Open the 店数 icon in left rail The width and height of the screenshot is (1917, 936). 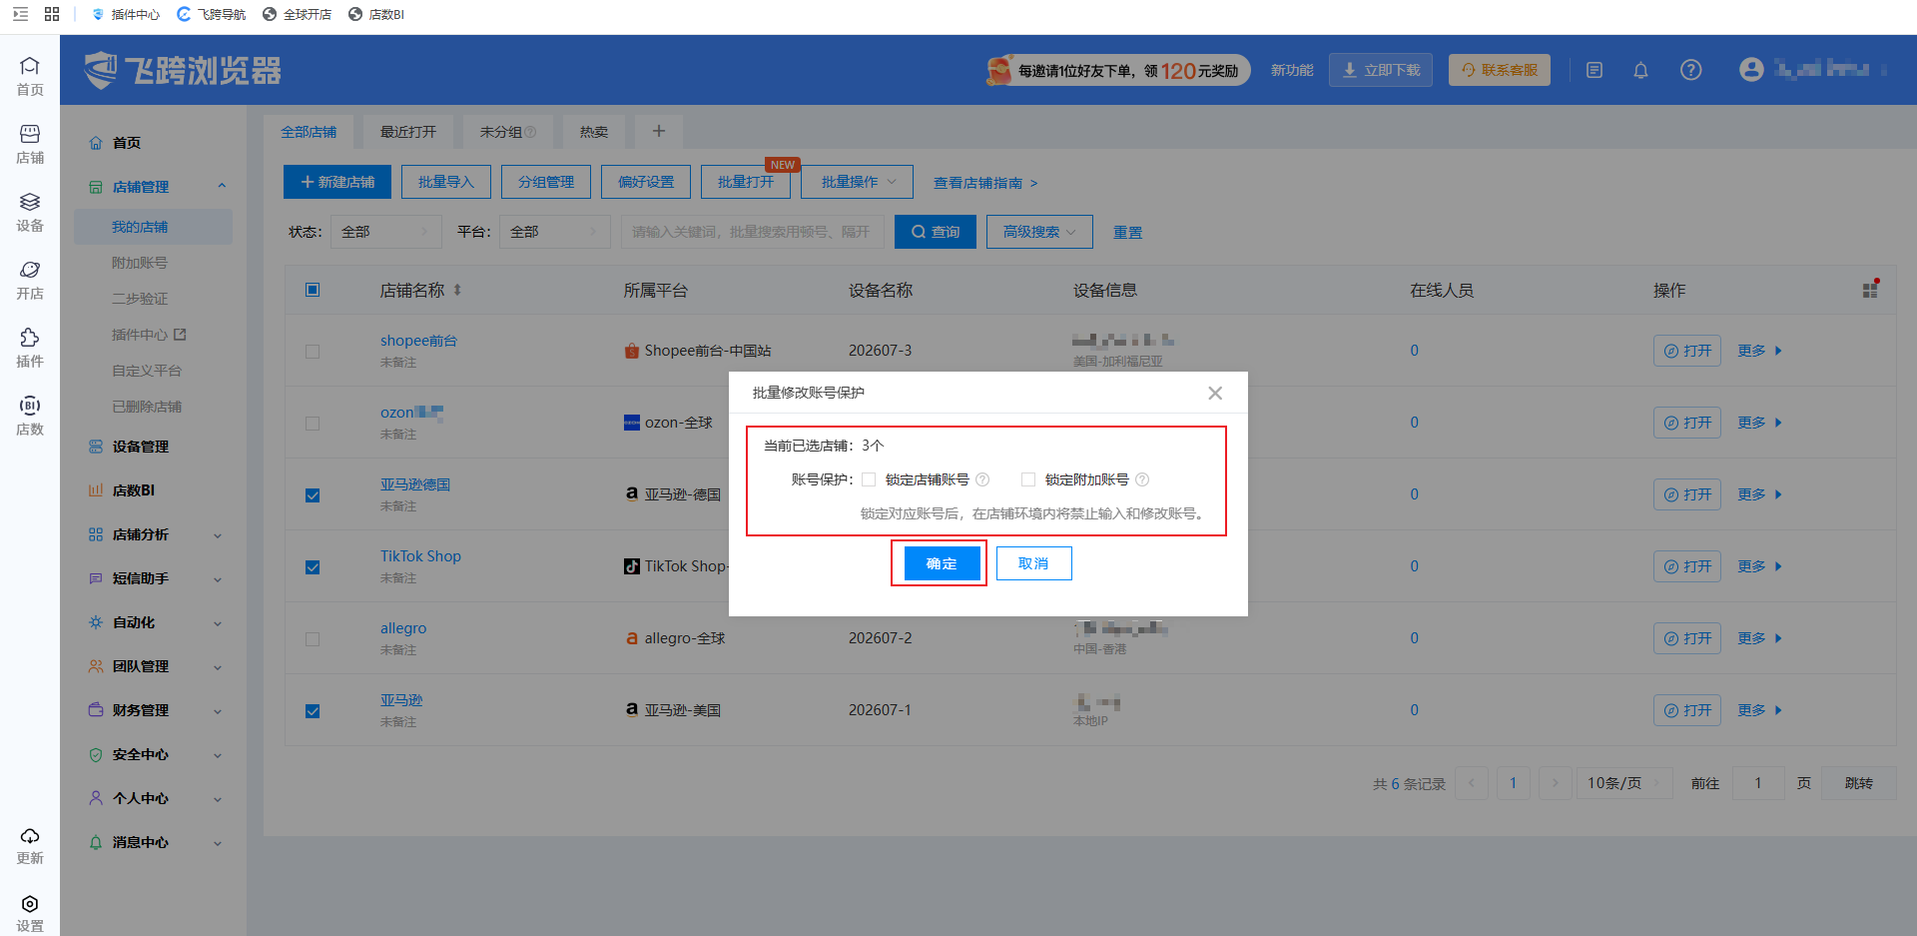tap(30, 416)
